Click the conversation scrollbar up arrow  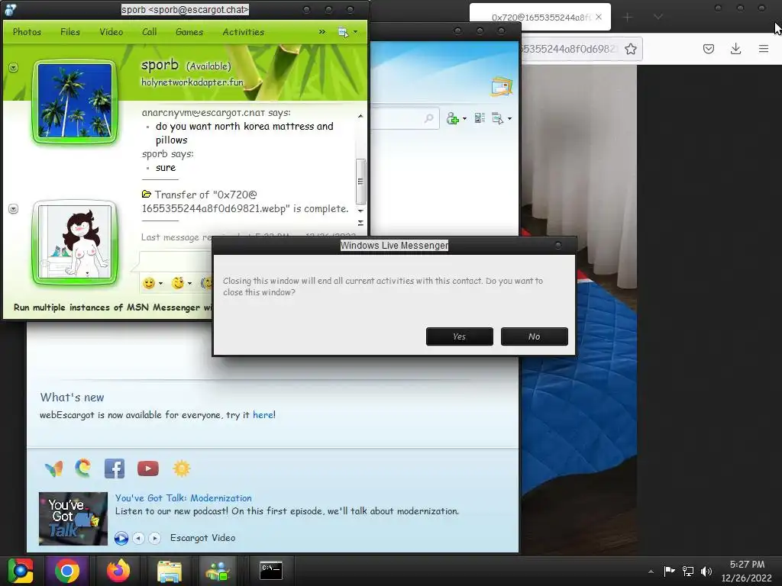360,116
